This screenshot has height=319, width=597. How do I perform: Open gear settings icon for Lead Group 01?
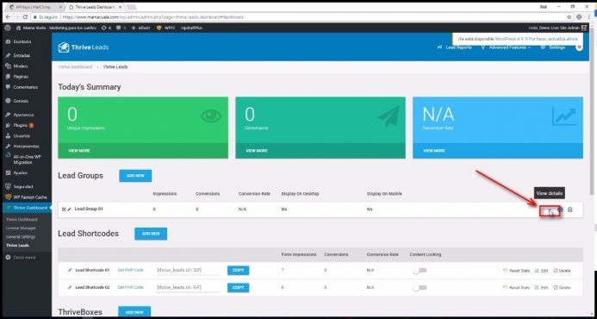[x=561, y=210]
